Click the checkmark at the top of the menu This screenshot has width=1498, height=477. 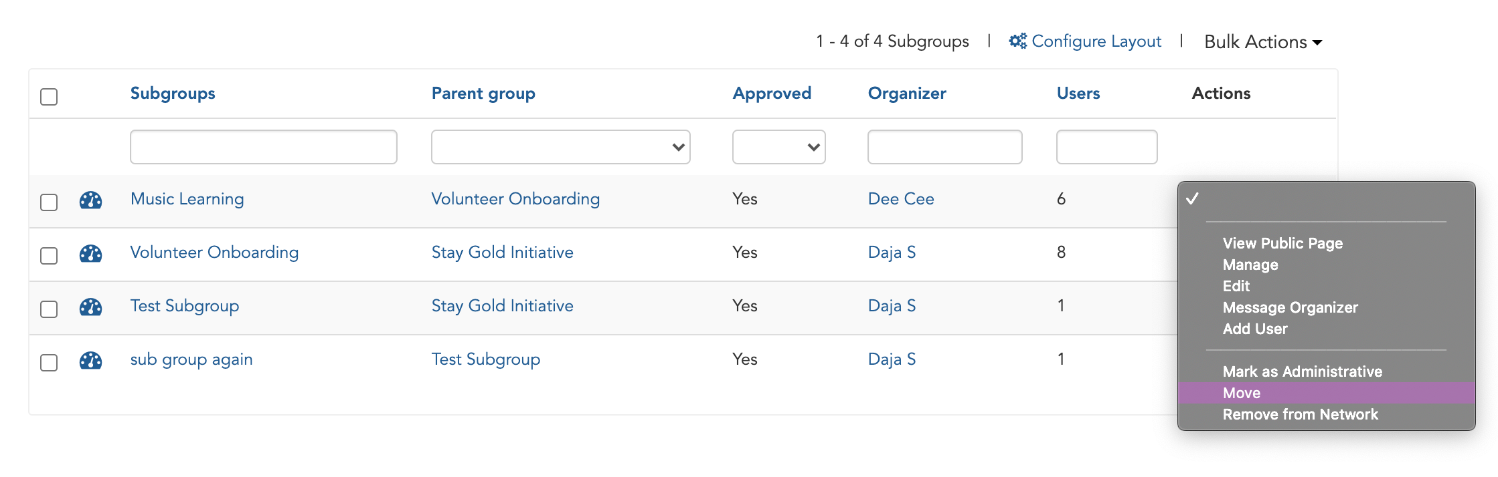coord(1194,198)
